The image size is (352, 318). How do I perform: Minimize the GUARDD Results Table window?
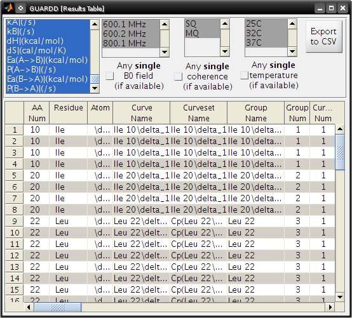(320, 8)
